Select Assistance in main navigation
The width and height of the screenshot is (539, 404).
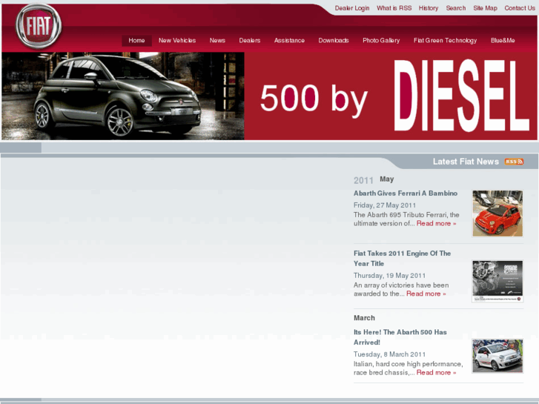tap(289, 41)
